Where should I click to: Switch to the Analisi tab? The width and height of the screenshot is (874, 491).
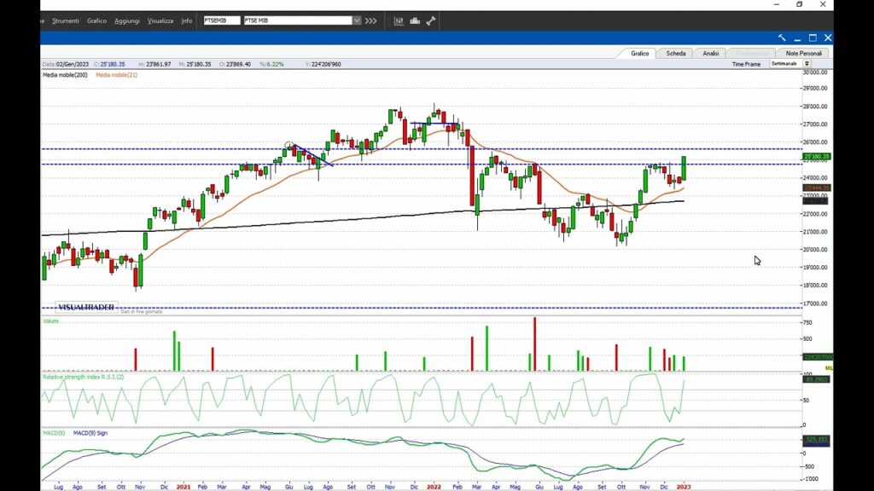[711, 54]
